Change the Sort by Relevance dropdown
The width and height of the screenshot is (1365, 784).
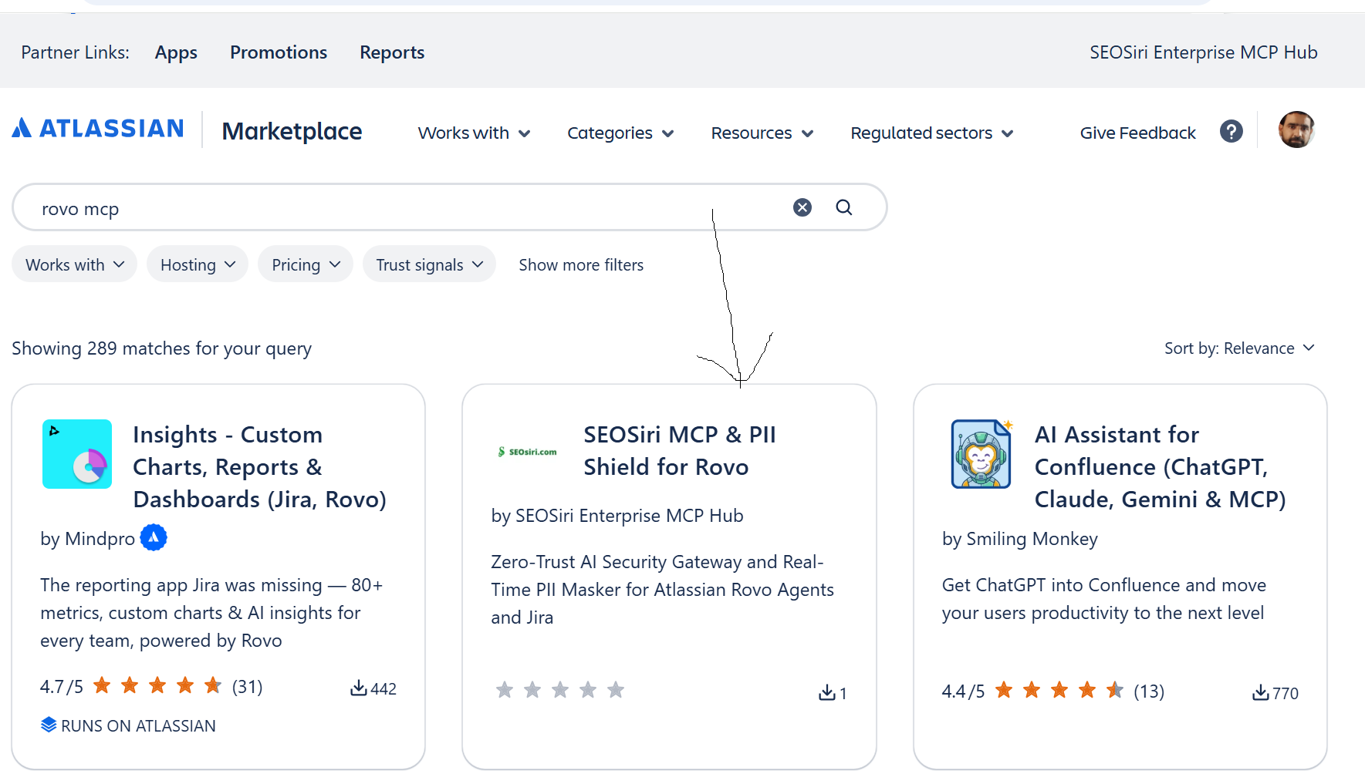[1239, 348]
